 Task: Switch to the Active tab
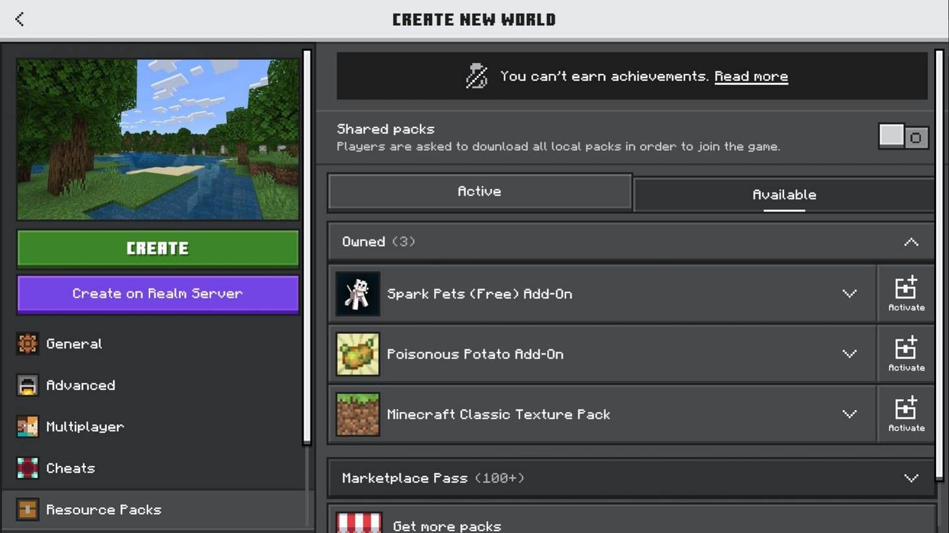[x=479, y=190]
